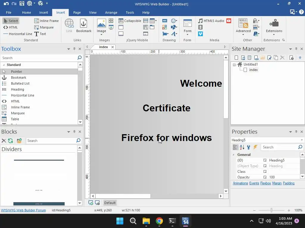The height and width of the screenshot is (228, 305).
Task: Collapse the Standard toolbox category
Action: click(4, 65)
